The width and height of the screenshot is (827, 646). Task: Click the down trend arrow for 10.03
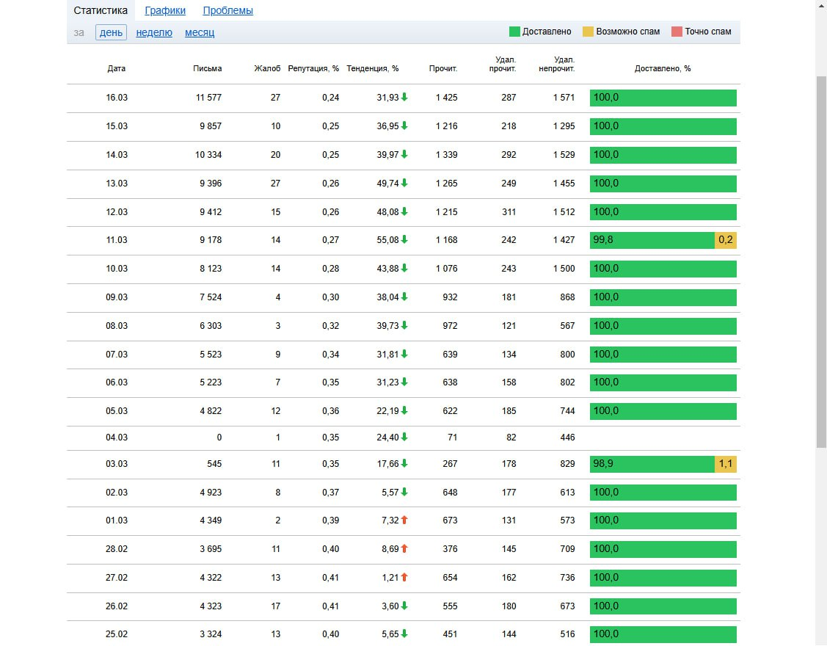(x=404, y=268)
